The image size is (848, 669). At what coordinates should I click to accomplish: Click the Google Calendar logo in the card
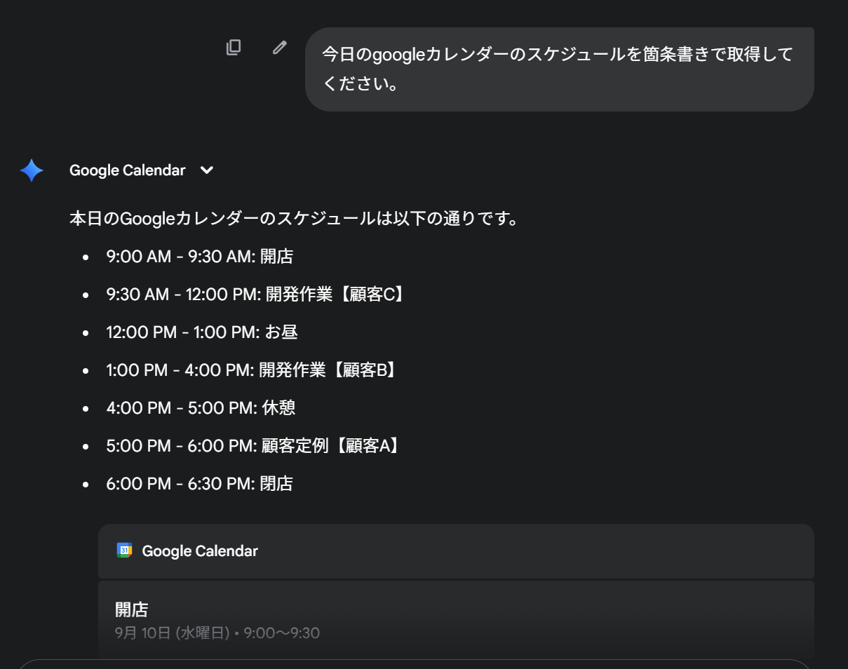point(124,550)
